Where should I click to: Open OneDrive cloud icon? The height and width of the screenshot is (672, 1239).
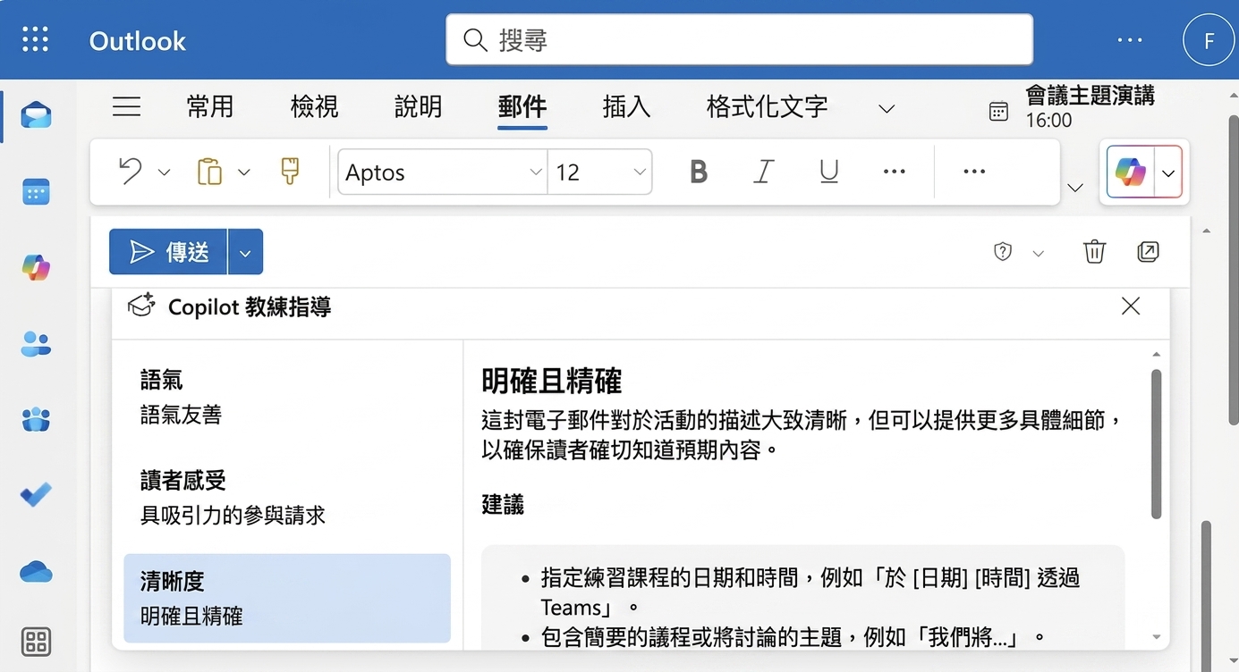tap(36, 572)
